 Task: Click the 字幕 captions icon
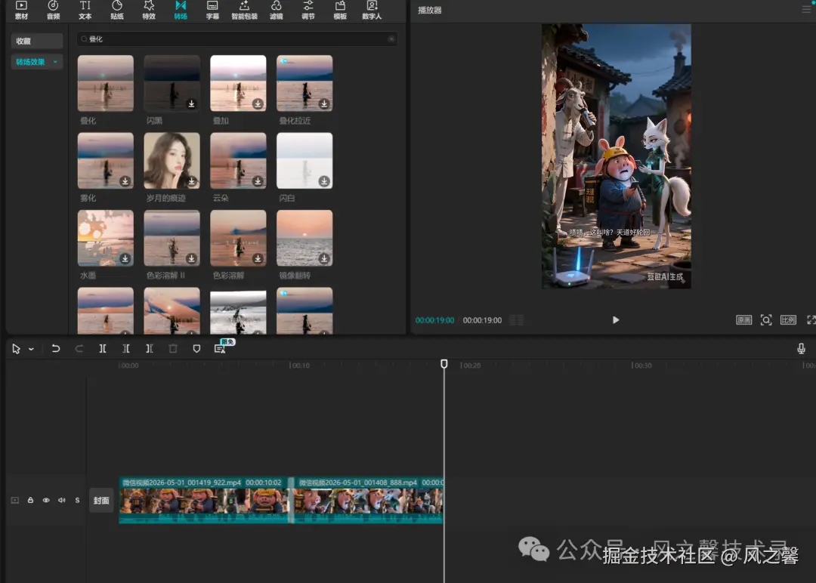[x=212, y=10]
